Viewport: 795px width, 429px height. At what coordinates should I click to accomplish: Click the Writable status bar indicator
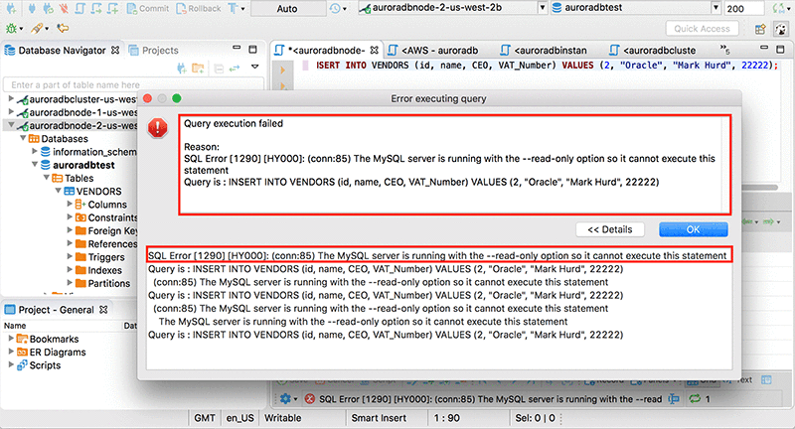point(283,418)
